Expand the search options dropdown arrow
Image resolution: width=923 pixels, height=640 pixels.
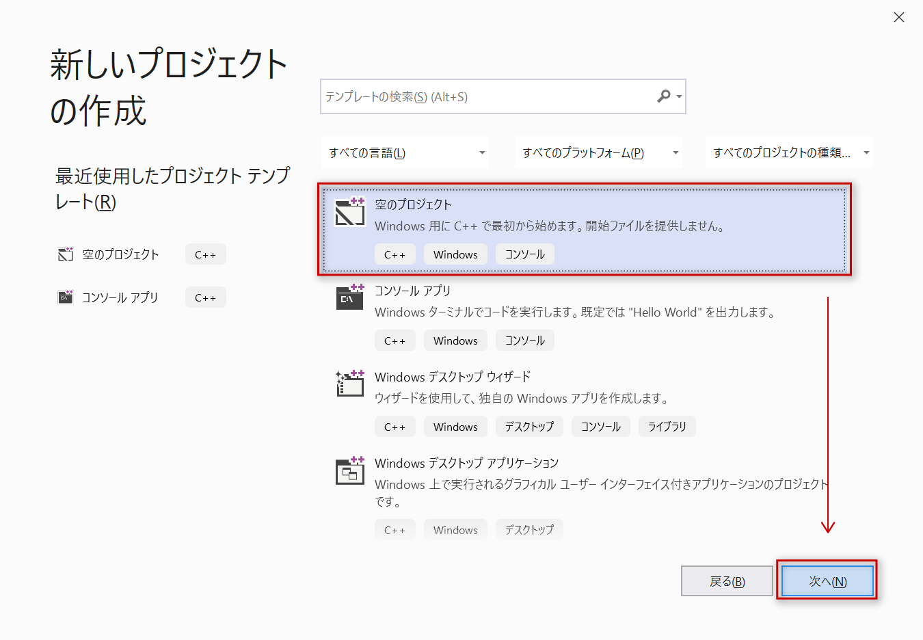679,97
